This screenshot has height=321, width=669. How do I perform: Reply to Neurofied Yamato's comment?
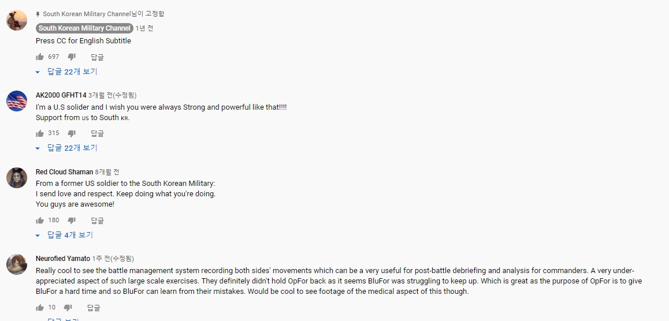coord(94,307)
